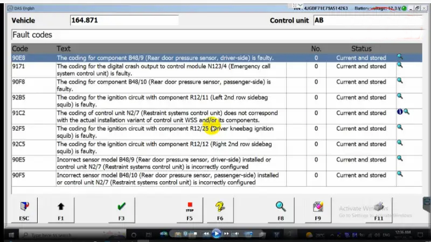Screen dimensions: 431x242
Task: Open details magnifier for fault 92F5
Action: tap(400, 127)
